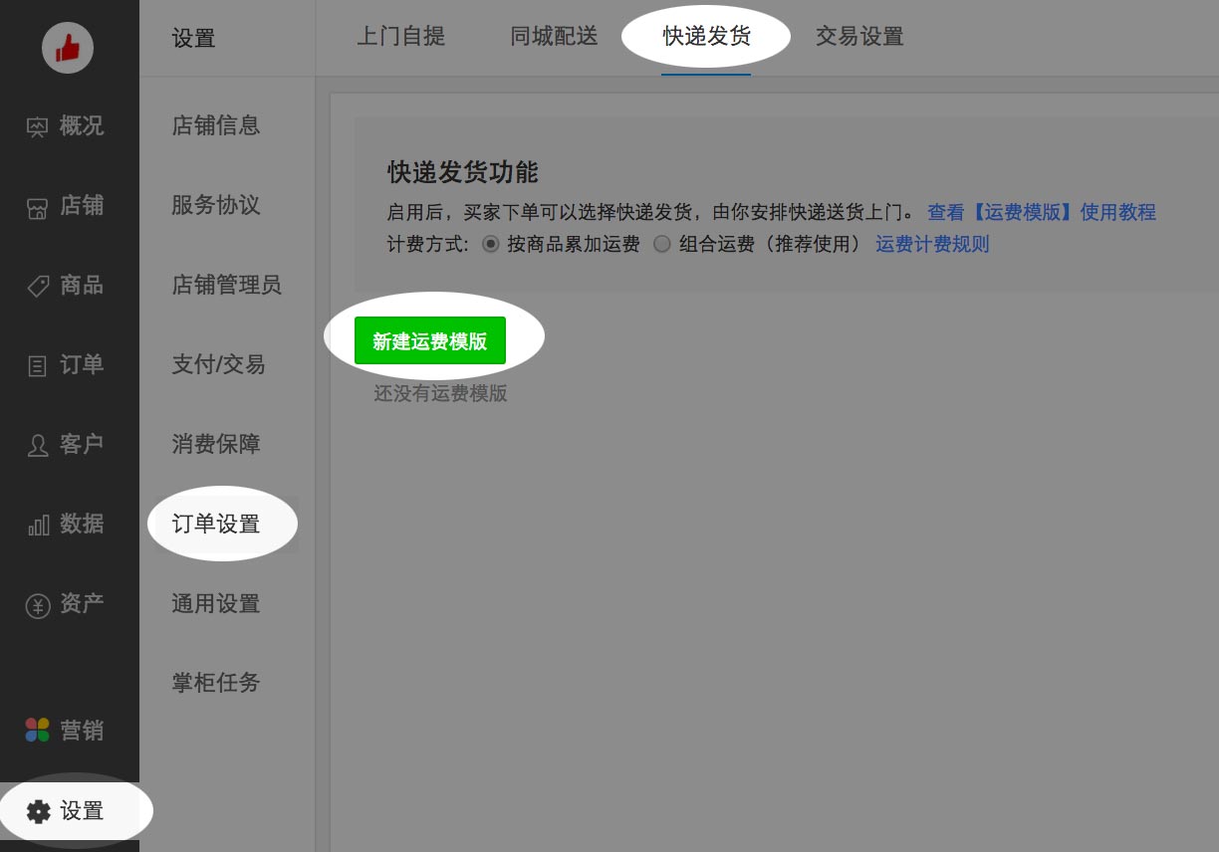Open 店铺管理员 settings menu item

pos(227,285)
